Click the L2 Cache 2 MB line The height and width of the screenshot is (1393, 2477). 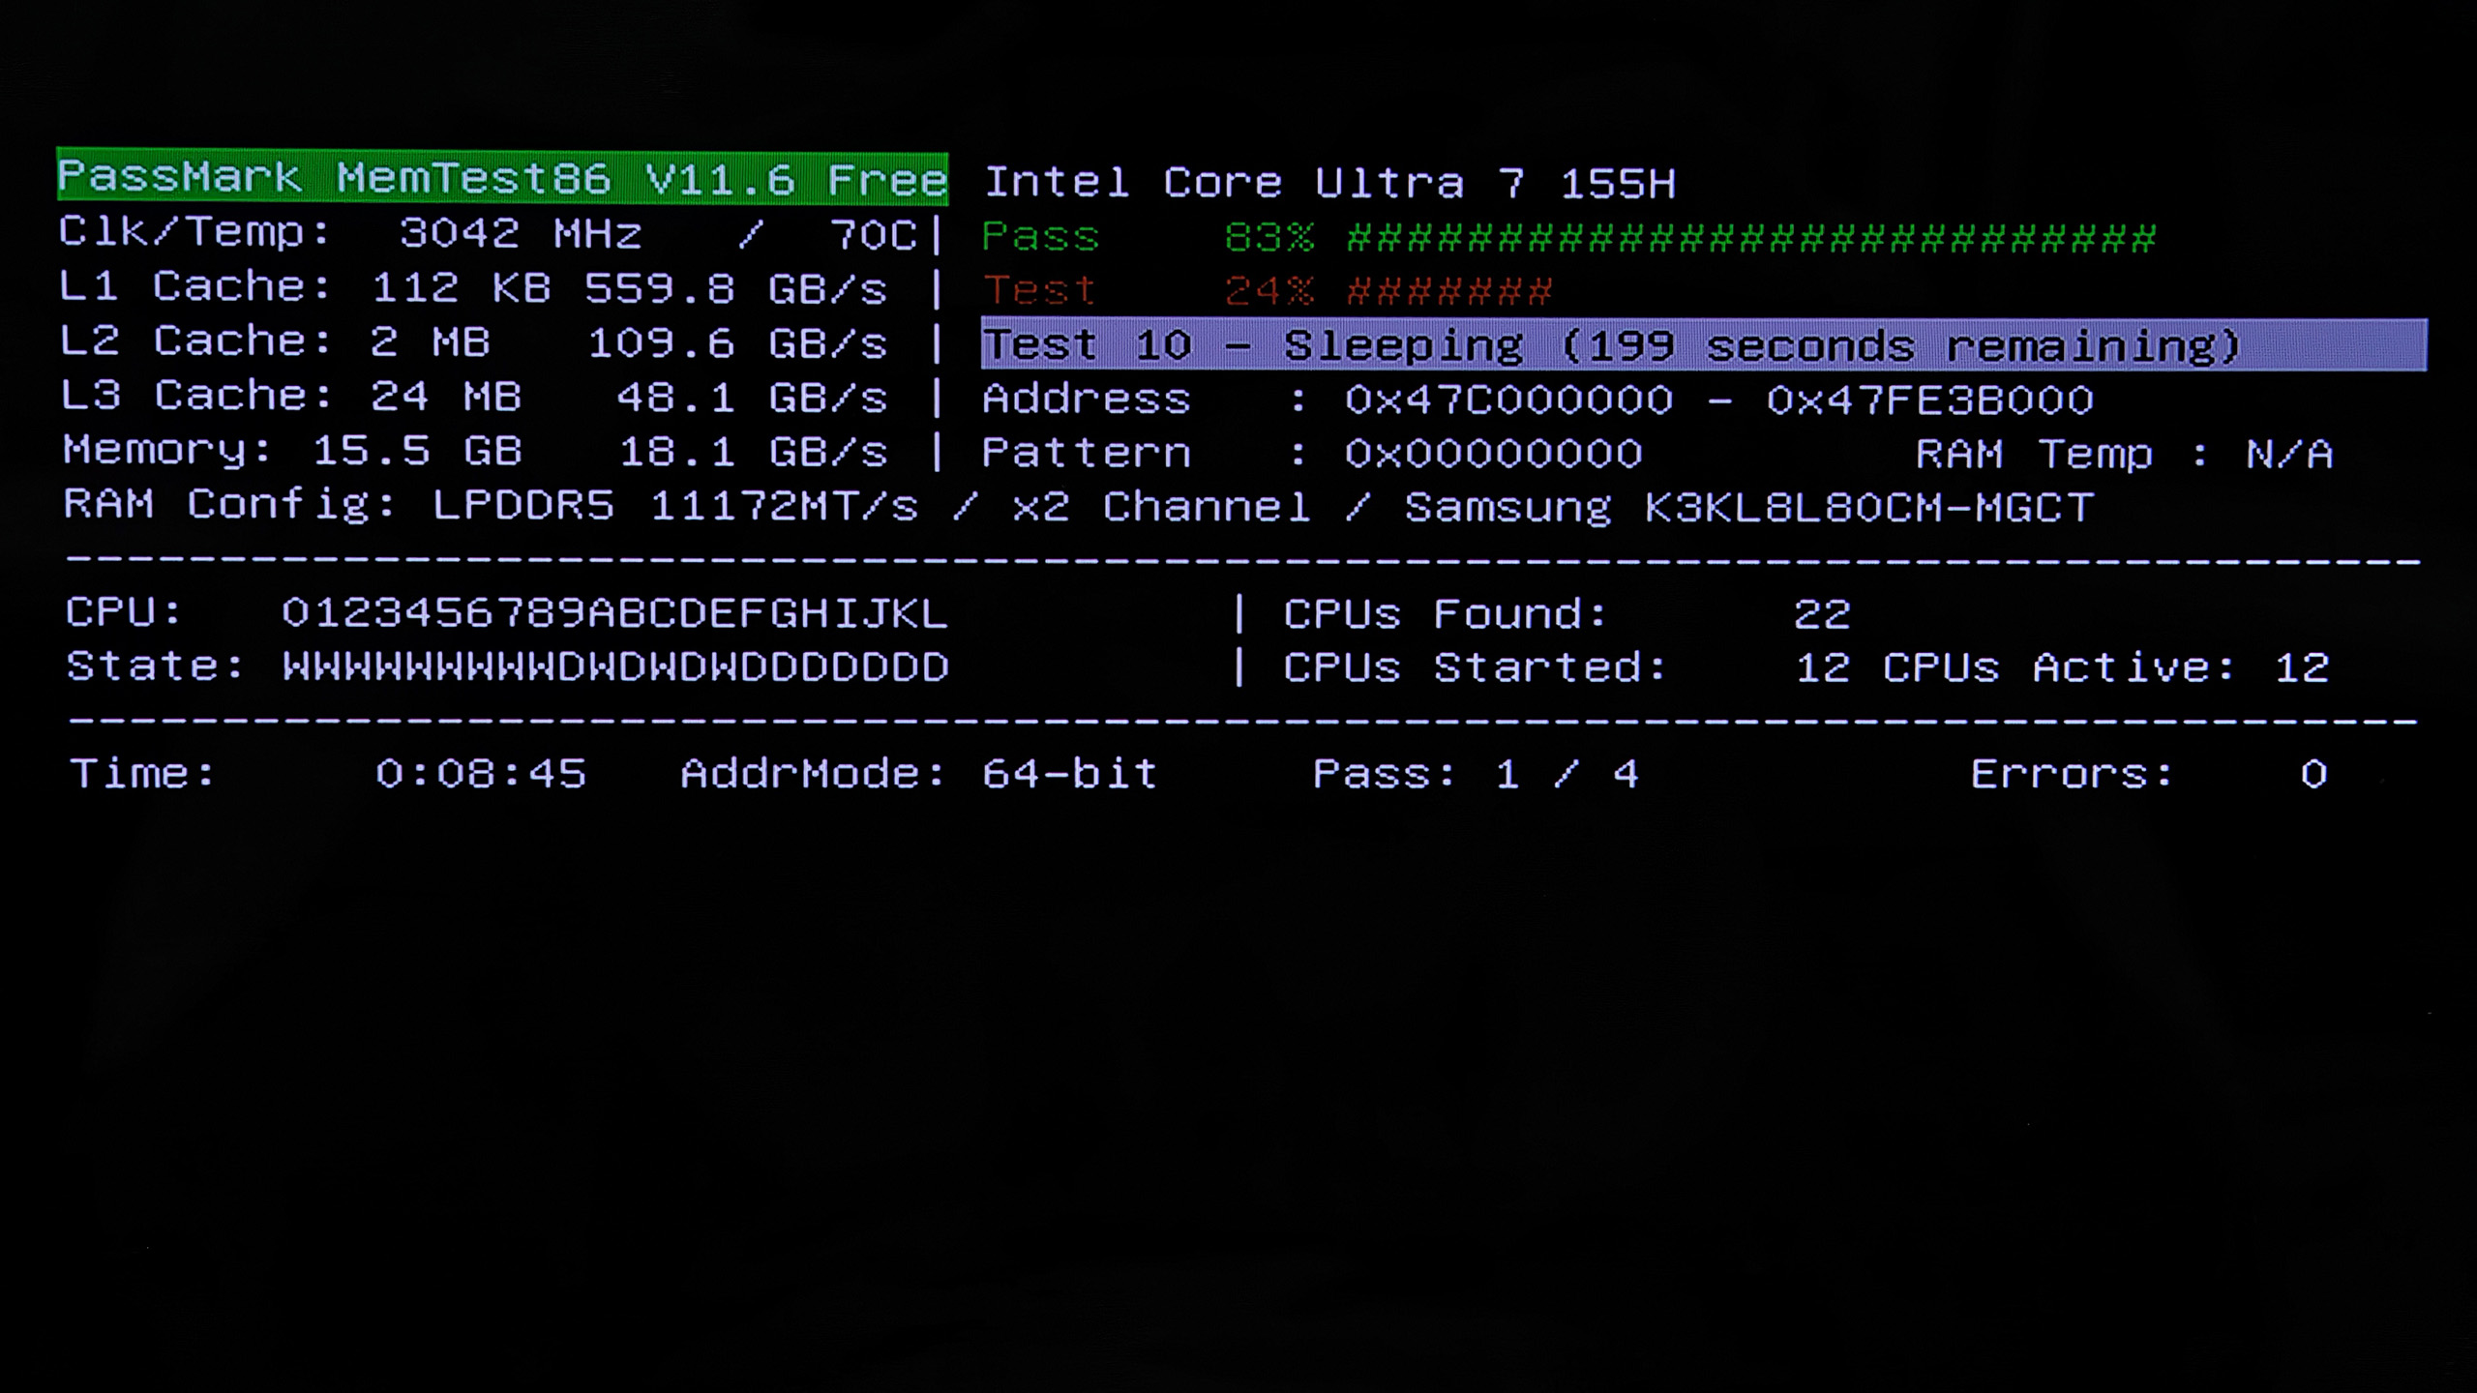click(x=472, y=342)
